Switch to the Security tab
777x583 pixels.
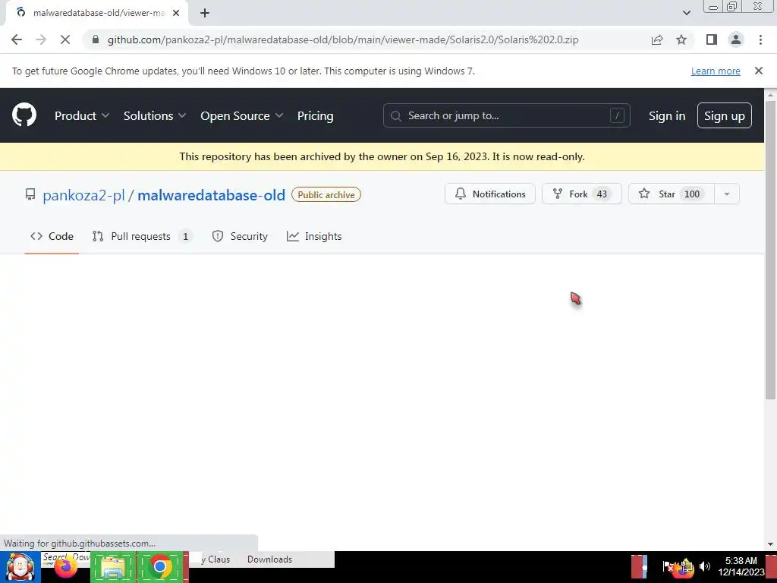(240, 237)
